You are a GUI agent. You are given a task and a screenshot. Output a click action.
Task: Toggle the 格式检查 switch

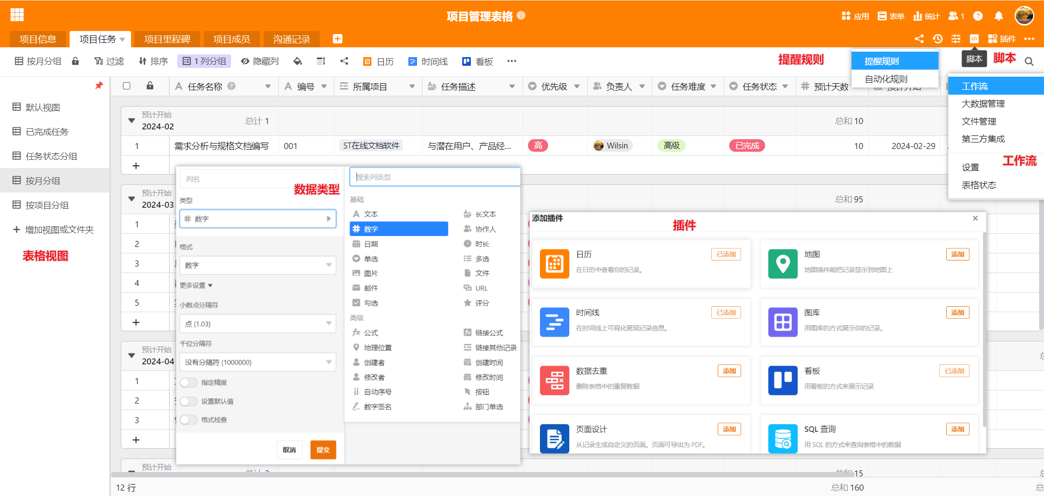click(x=188, y=420)
